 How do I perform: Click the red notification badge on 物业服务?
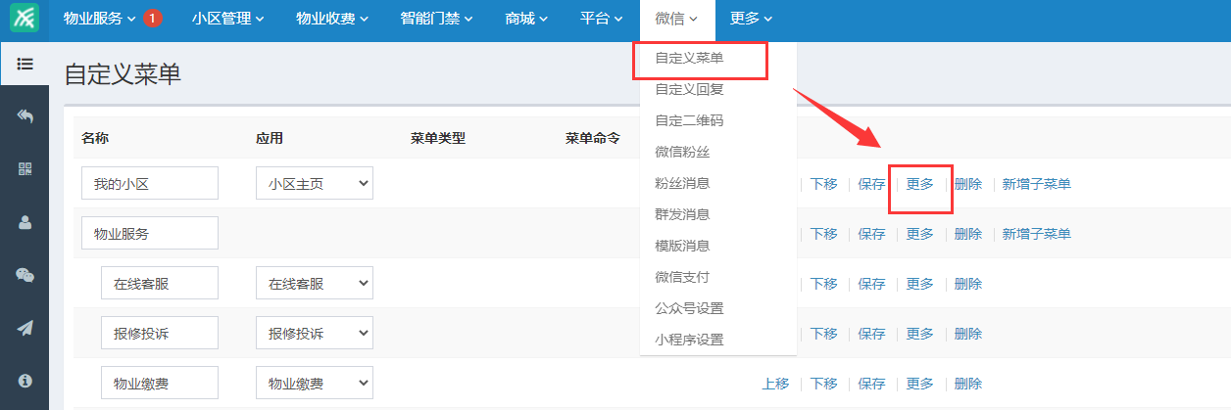coord(152,18)
